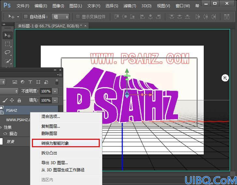Click the distribute bottom edges icon

[x=187, y=16]
